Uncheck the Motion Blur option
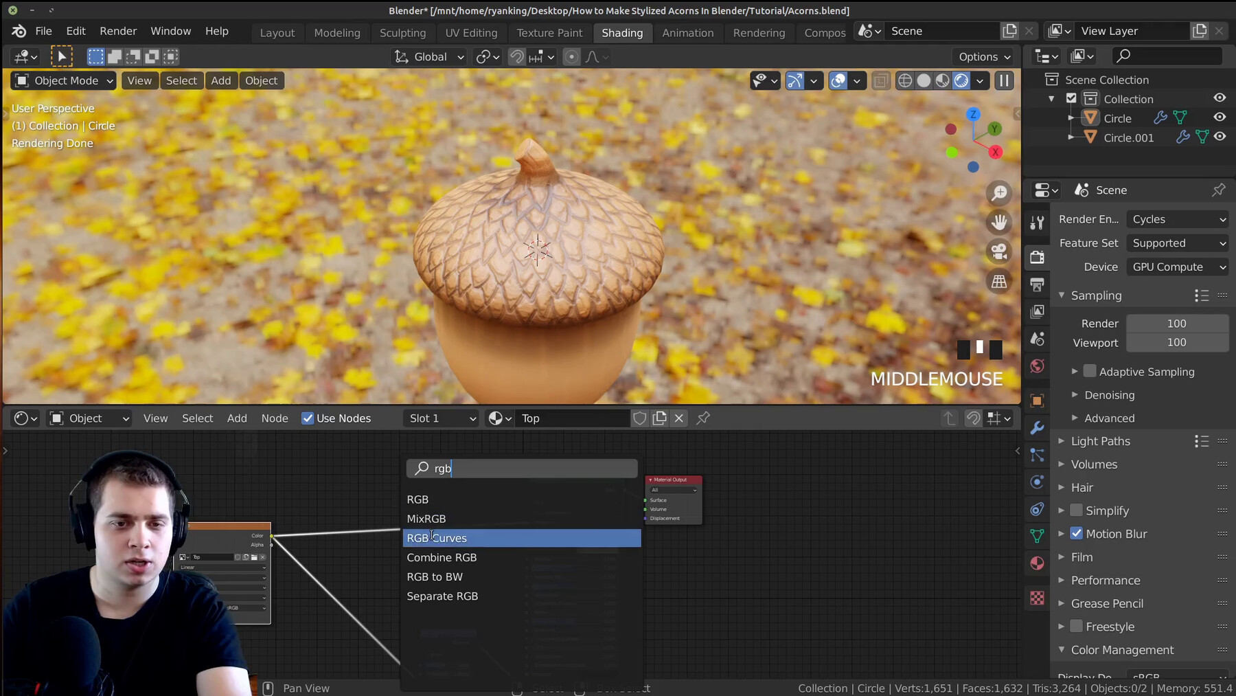Viewport: 1236px width, 696px height. pyautogui.click(x=1077, y=534)
